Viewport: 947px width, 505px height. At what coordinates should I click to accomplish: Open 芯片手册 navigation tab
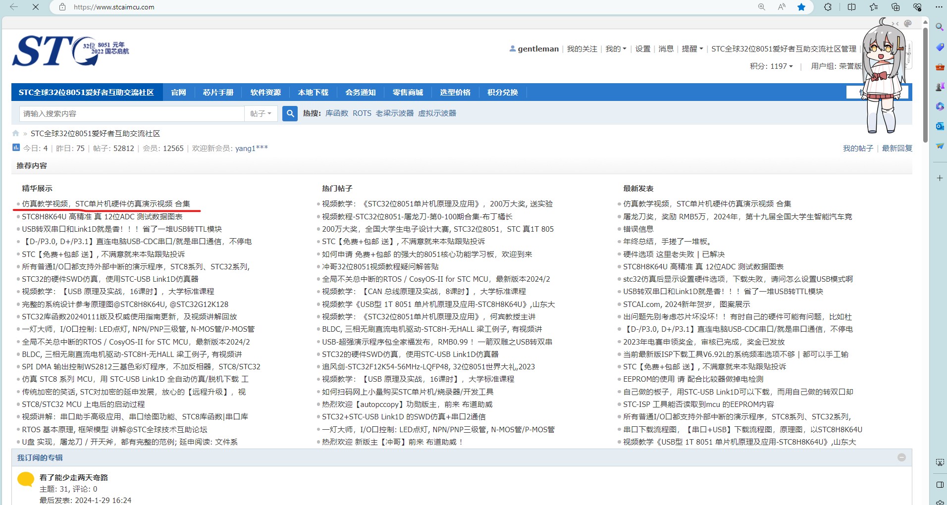tap(218, 93)
